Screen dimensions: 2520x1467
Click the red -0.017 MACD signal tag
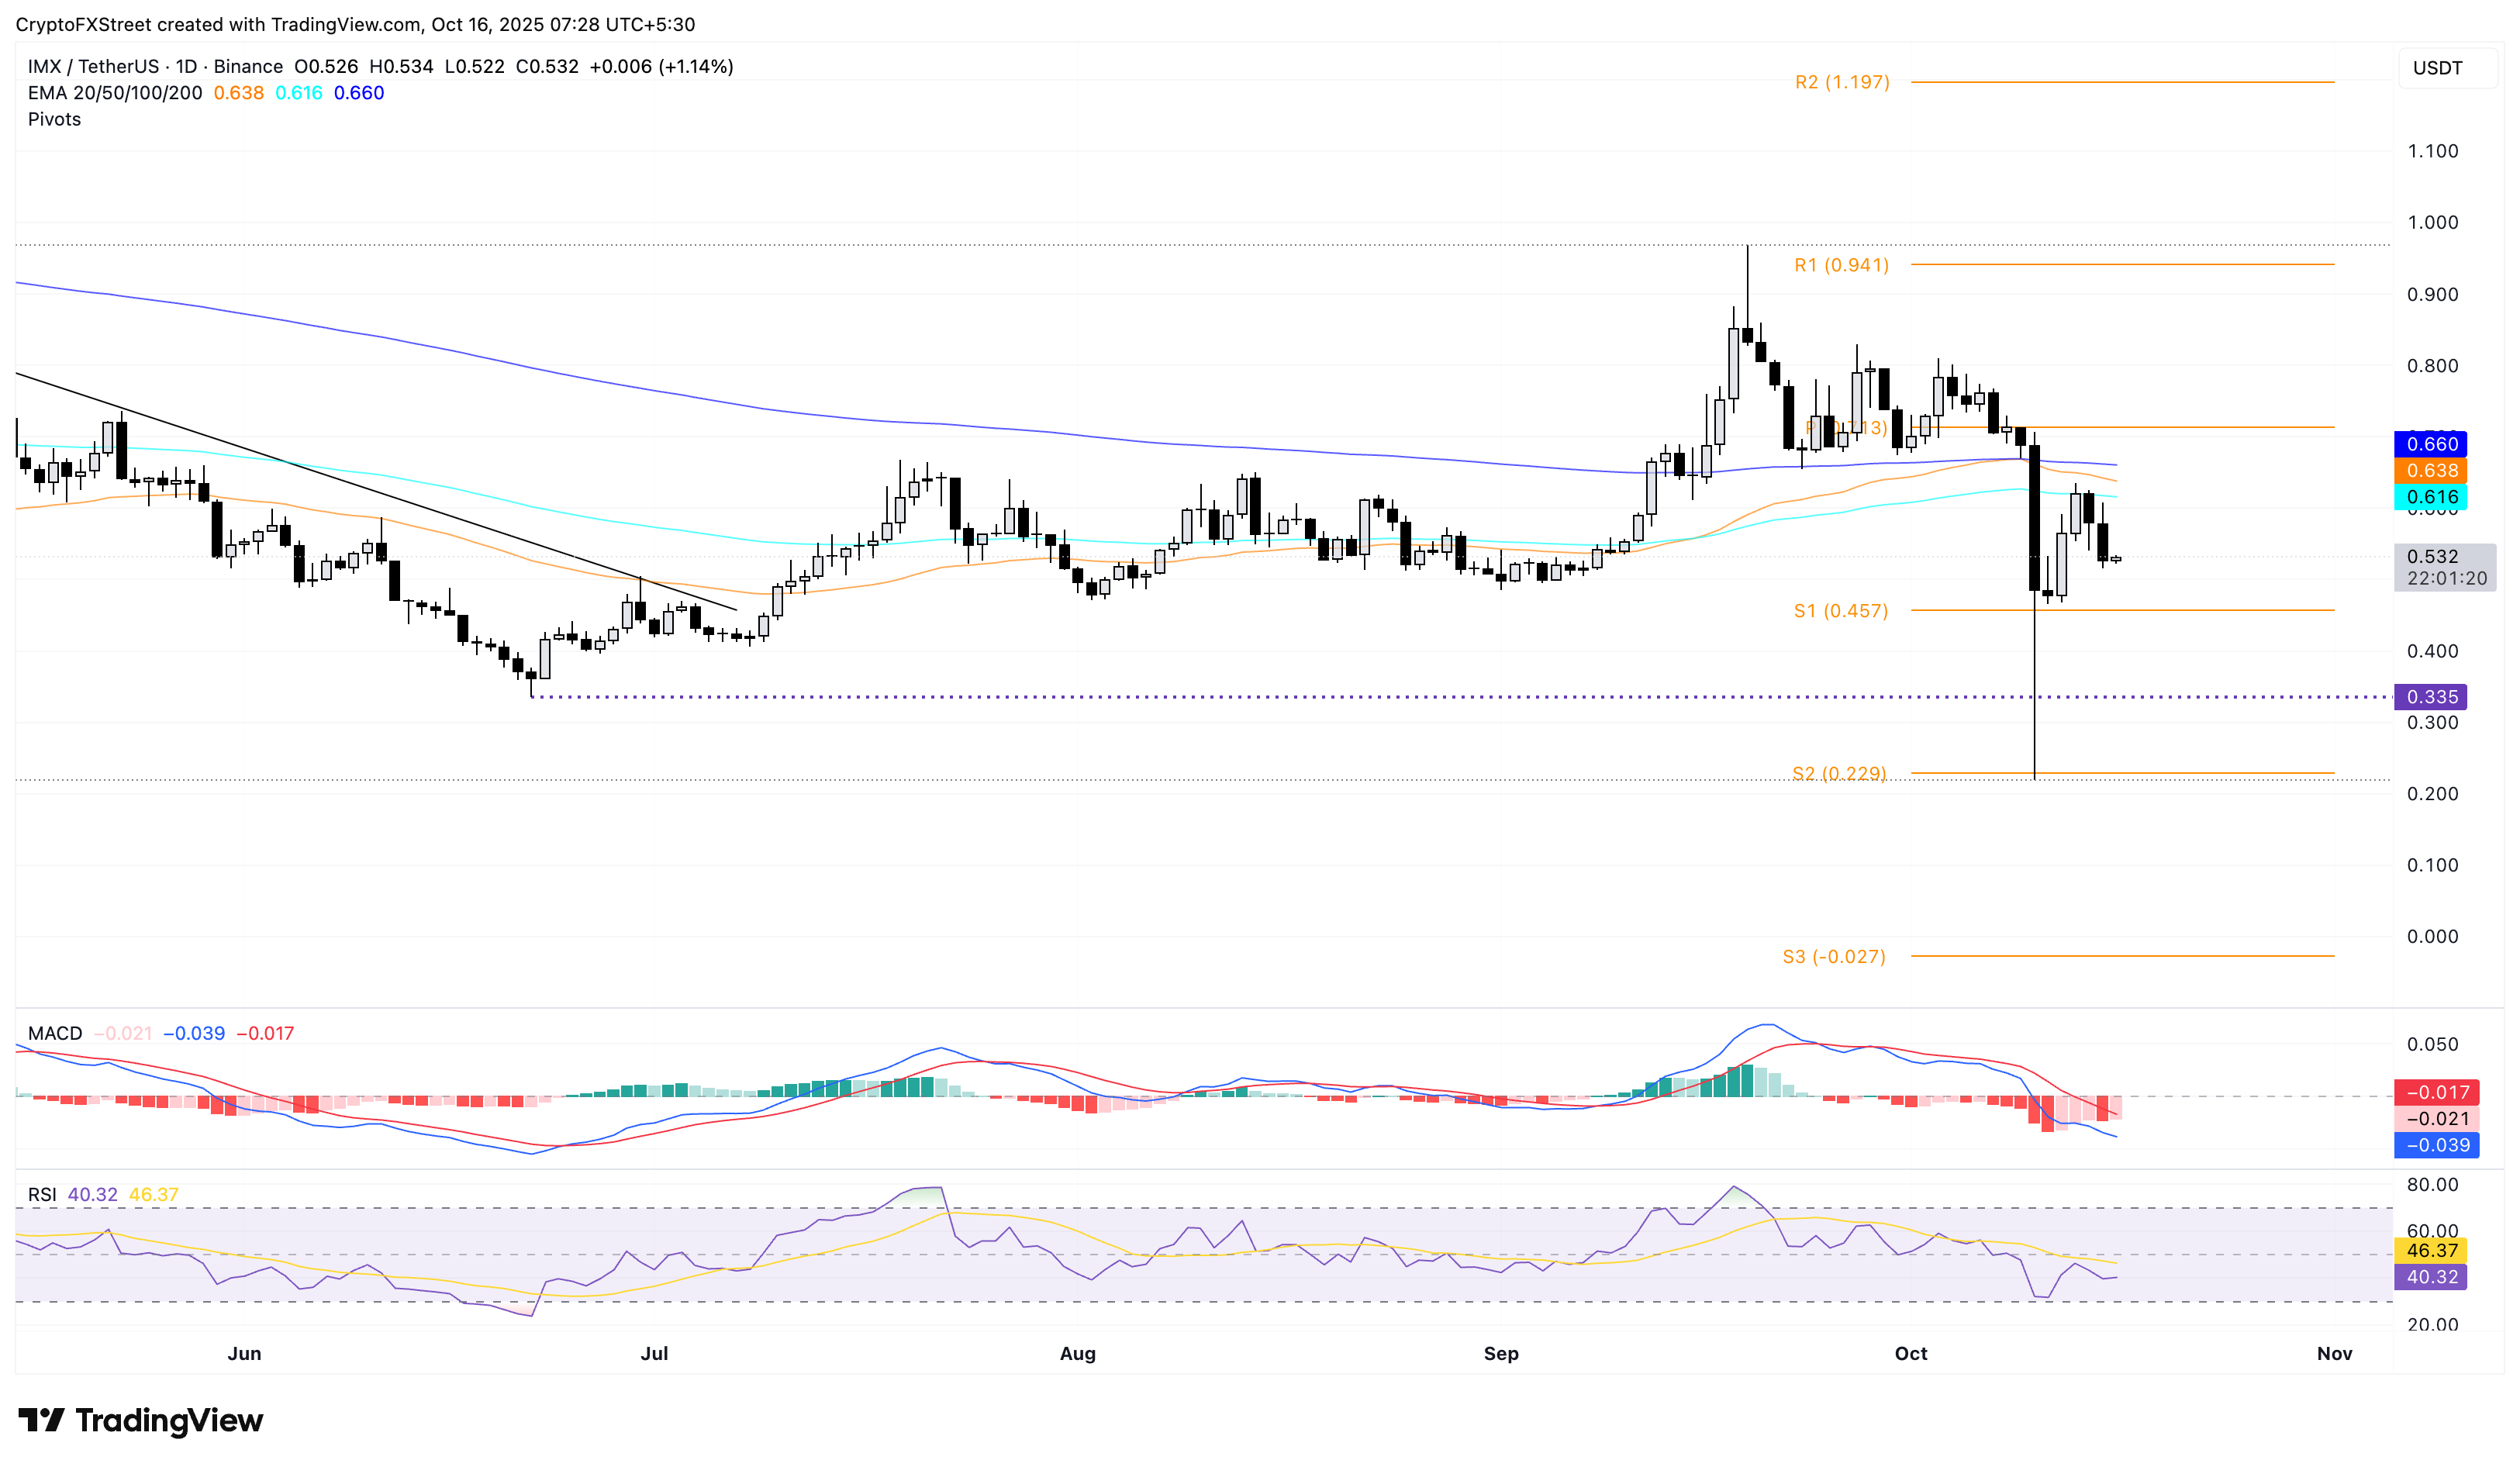[2436, 1092]
